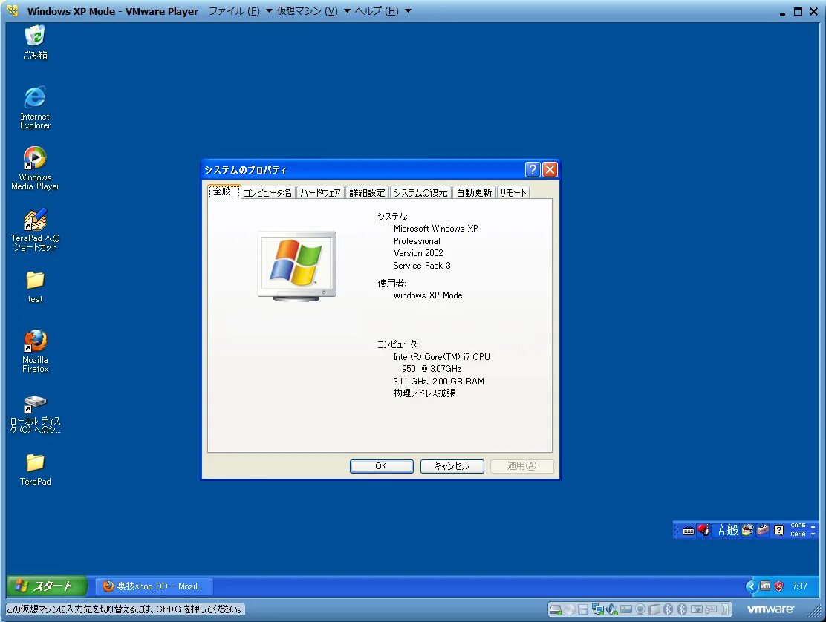The width and height of the screenshot is (826, 622).
Task: Click the VMware Tools tray icon
Action: pos(765,586)
